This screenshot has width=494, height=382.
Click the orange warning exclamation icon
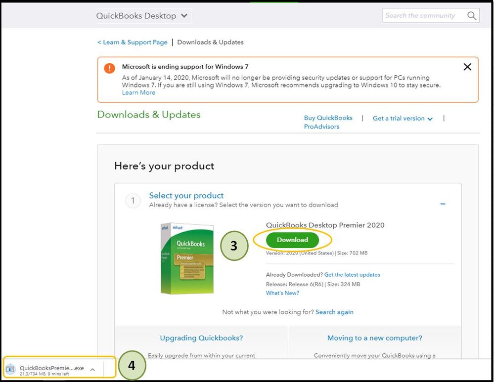[110, 68]
